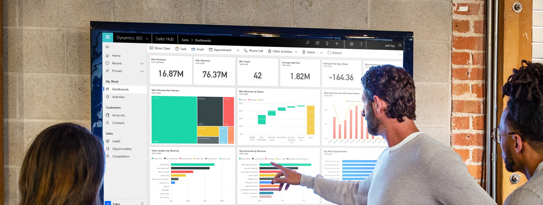The height and width of the screenshot is (205, 543).
Task: Expand chevron beside Other Activities
Action: (296, 52)
